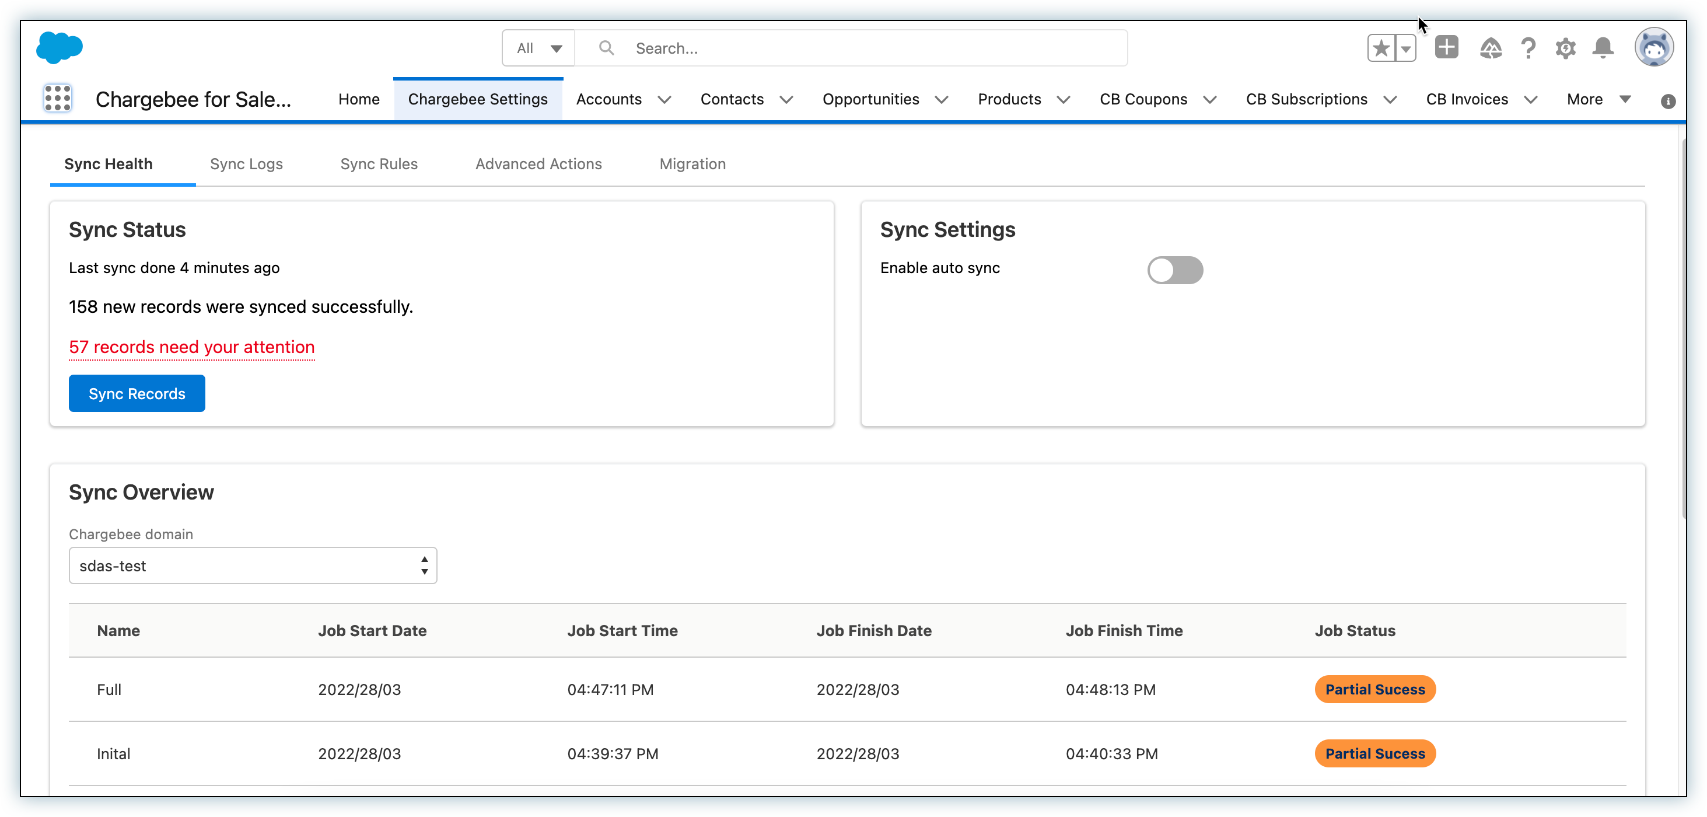Open the 57 records need attention link
This screenshot has width=1707, height=817.
pyautogui.click(x=191, y=347)
